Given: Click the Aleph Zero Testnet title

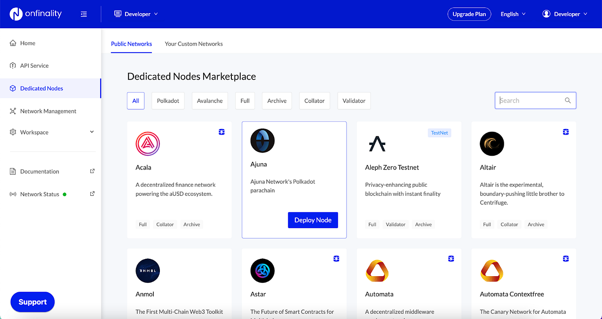Looking at the screenshot, I should (392, 167).
